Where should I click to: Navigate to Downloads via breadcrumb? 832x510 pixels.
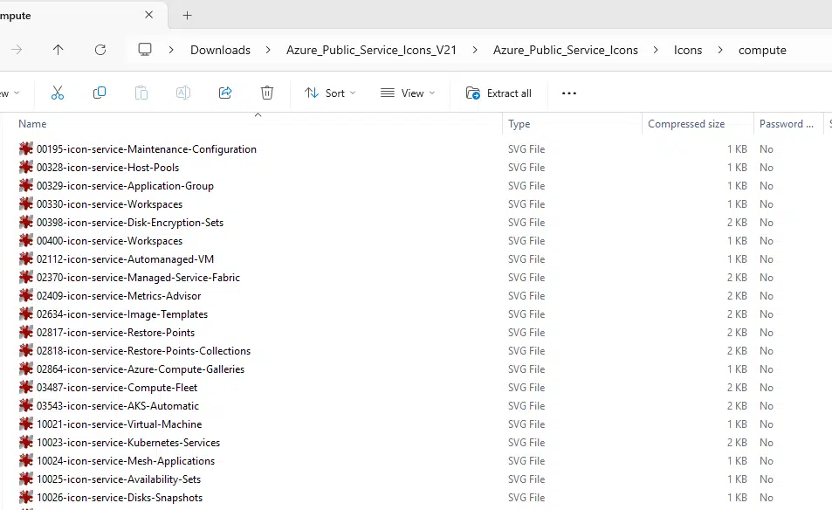220,50
